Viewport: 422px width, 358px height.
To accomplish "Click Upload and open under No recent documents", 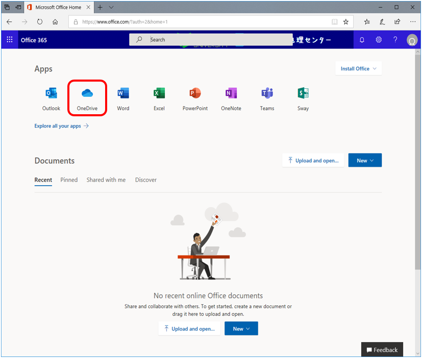I will pyautogui.click(x=189, y=328).
